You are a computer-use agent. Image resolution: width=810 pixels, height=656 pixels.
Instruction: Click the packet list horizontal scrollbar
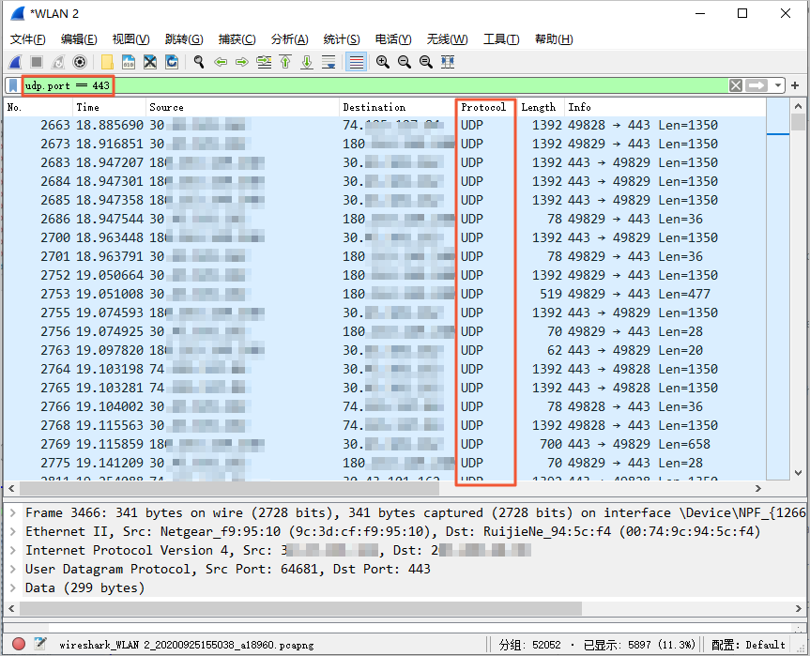pyautogui.click(x=229, y=488)
